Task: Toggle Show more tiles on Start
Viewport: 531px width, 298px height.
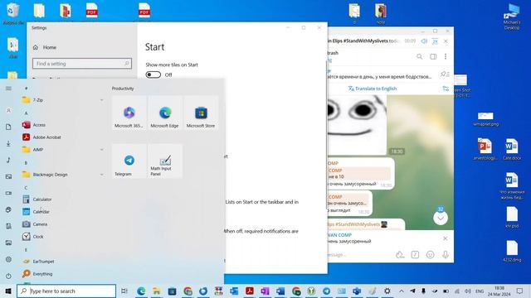Action: [153, 74]
